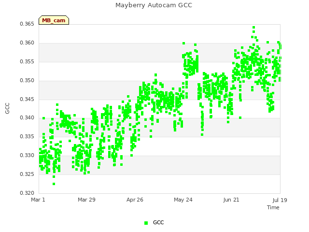Click the 0.330 y-axis value
Viewport: 309px width, 232px height.
click(x=27, y=156)
